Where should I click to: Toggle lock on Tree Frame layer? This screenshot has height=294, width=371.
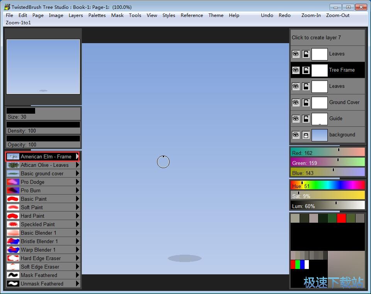point(306,70)
